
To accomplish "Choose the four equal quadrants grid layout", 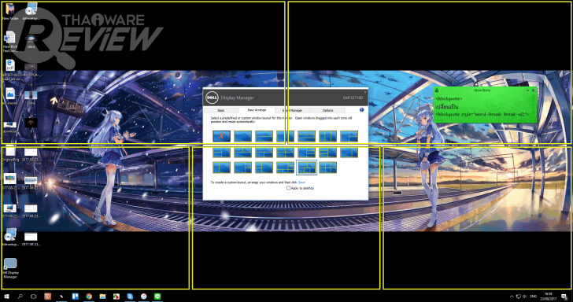I will 286,153.
